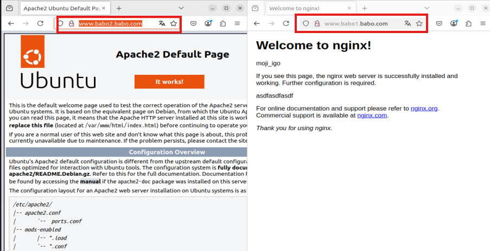490x251 pixels.
Task: Click the www.babo1.babo.com URL field
Action: click(356, 24)
